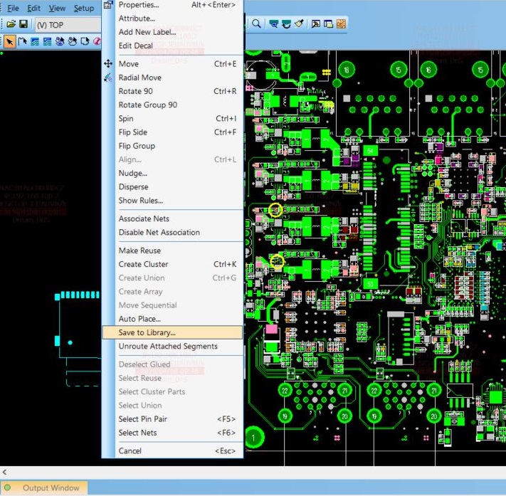The image size is (506, 496).
Task: Choose Nudge... from the menu
Action: click(173, 174)
